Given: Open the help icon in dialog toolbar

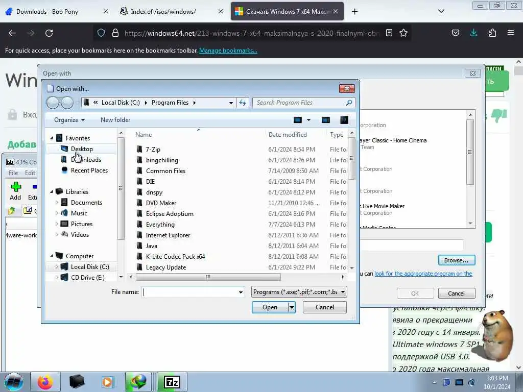Looking at the screenshot, I should pyautogui.click(x=344, y=120).
